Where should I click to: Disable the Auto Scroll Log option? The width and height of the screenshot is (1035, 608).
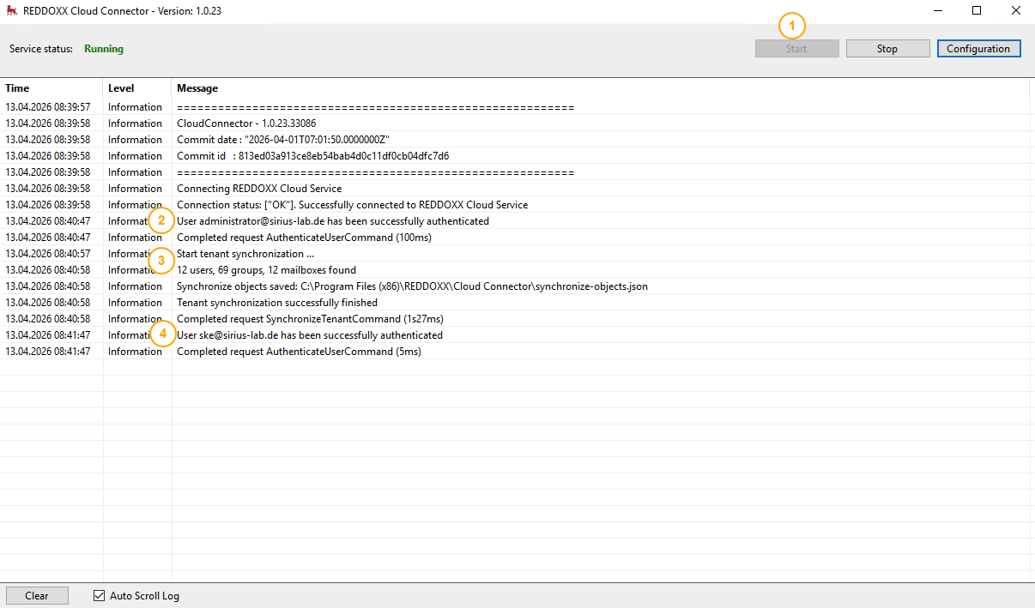[x=99, y=595]
